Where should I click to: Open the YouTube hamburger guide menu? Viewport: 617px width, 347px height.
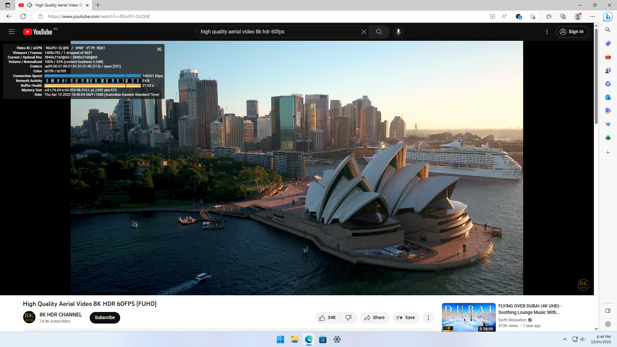12,31
